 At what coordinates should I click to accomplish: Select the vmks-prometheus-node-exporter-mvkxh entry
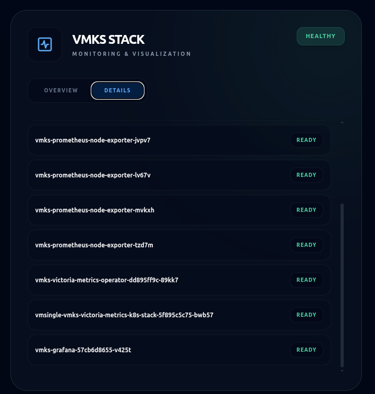179,210
